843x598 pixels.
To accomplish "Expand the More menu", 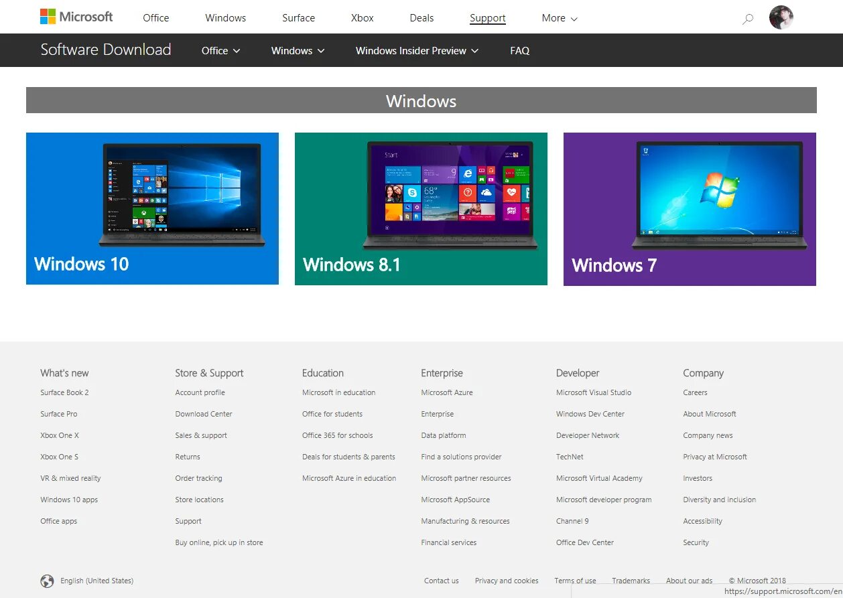I will click(560, 18).
